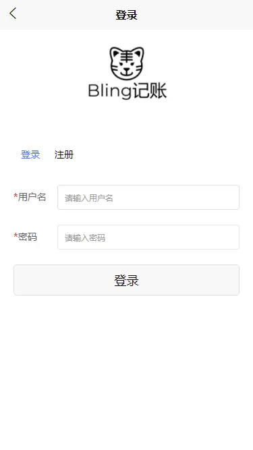Click the 请输入用户名 placeholder text
Screen dimensions: 253x450
[89, 198]
